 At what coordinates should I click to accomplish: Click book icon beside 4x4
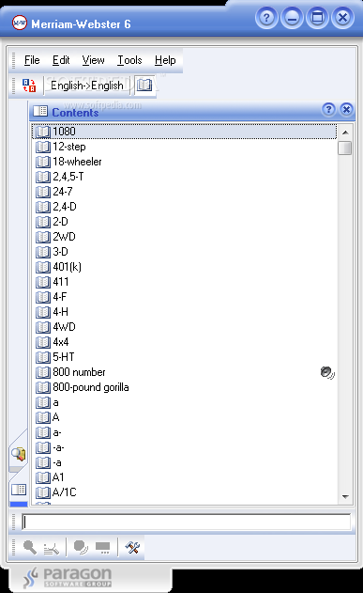pyautogui.click(x=43, y=342)
